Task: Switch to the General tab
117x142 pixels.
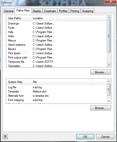Action: [x=9, y=11]
